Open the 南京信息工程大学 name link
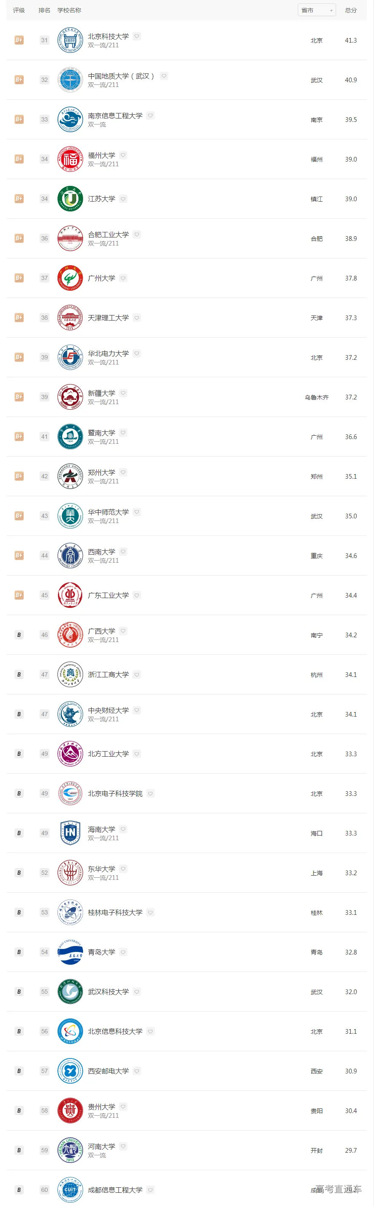374x1206 pixels. click(115, 115)
